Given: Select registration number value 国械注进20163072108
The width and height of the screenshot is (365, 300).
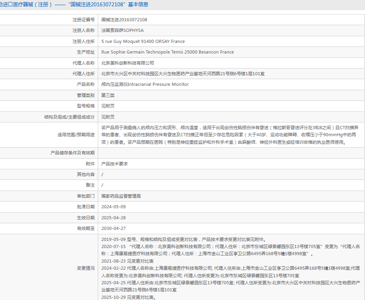Looking at the screenshot, I should 124,20.
